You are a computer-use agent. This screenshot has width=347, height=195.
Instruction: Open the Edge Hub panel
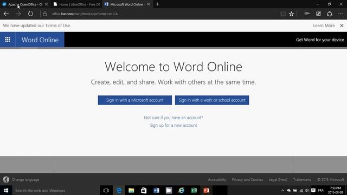point(307,14)
